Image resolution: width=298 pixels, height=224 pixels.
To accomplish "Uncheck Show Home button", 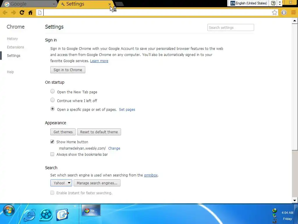I will [52, 142].
